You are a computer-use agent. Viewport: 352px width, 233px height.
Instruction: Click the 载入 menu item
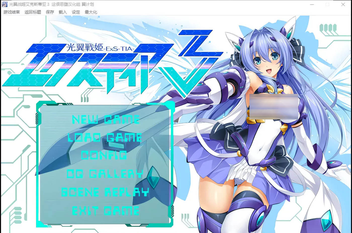coord(63,12)
